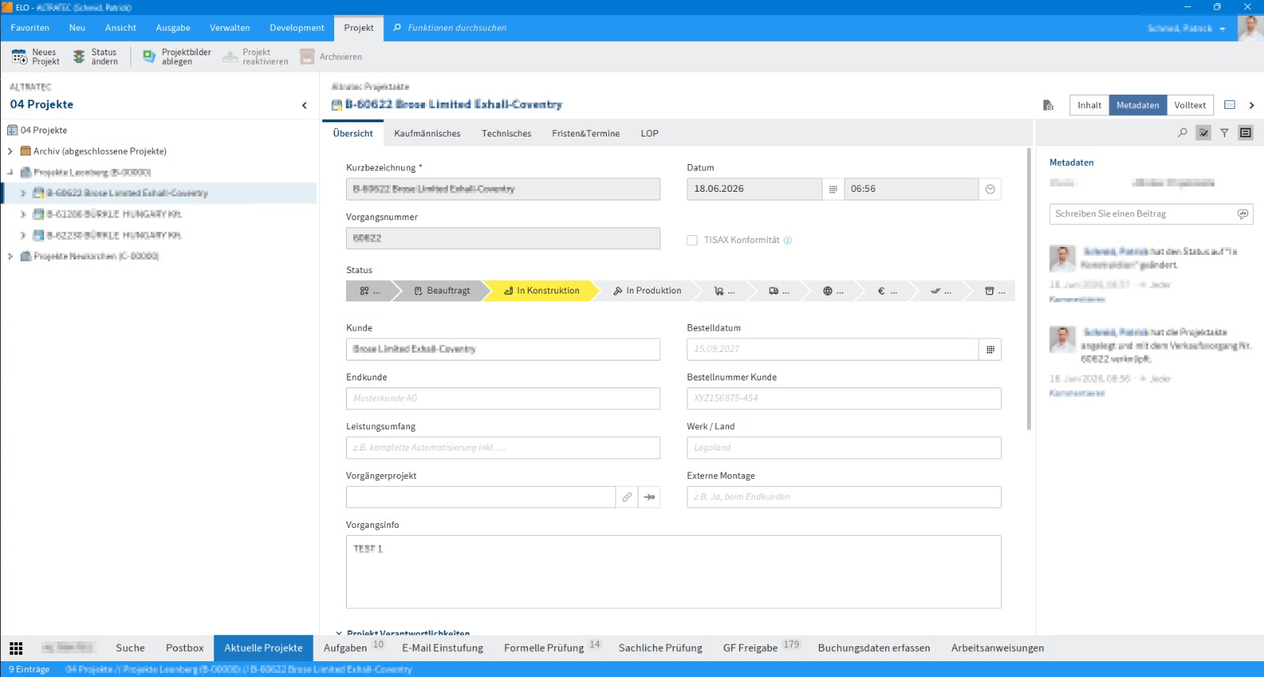
Task: Click the feed subscription icon beside the magnifier
Action: (1203, 133)
